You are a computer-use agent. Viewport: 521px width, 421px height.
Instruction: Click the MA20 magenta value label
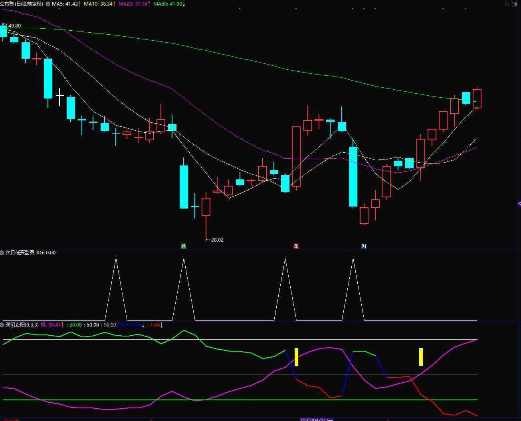(134, 4)
